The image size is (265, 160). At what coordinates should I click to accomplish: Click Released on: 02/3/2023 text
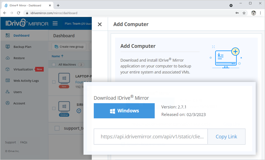tap(184, 114)
